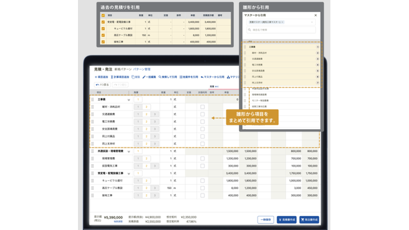409x230 pixels.
Task: Set main table 高圧ケーブル敷設 row to level 1
Action: coord(138,188)
